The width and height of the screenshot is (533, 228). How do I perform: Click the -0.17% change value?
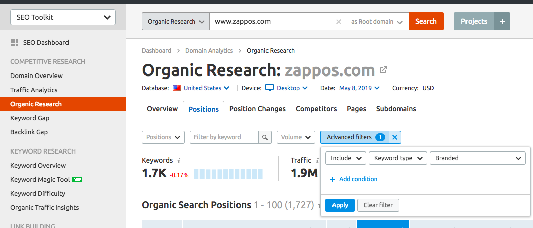click(x=179, y=176)
